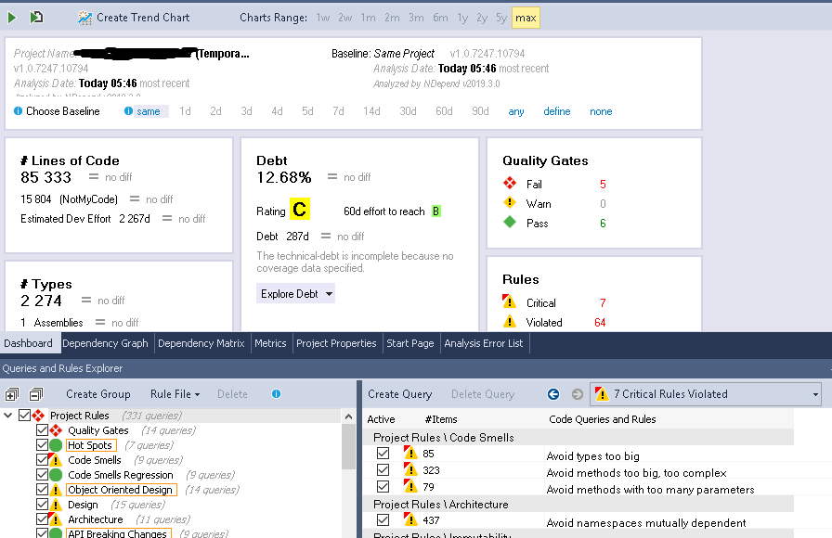Expand all groups icon in Queries Explorer
Viewport: 832px width, 538px height.
click(12, 394)
